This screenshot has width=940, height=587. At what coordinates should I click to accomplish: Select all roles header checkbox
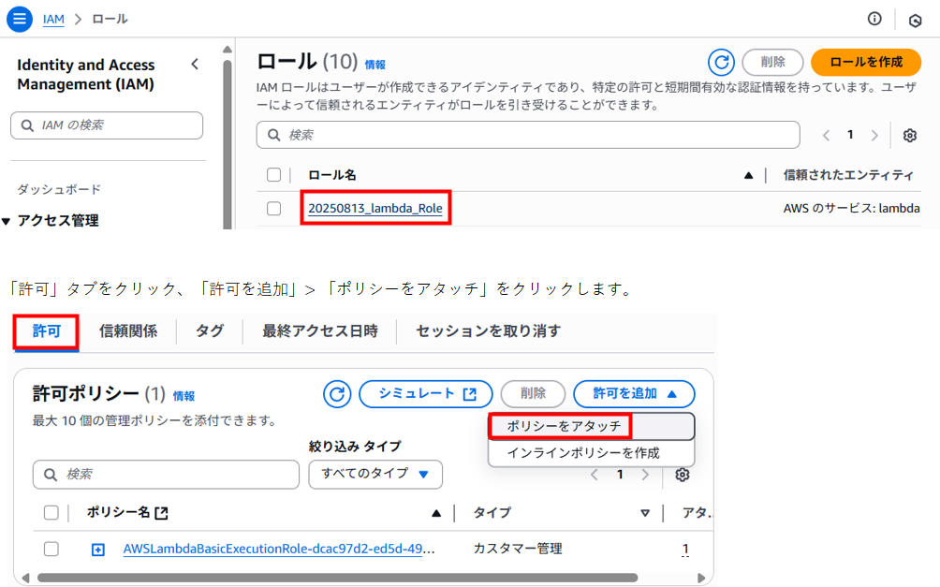tap(274, 174)
